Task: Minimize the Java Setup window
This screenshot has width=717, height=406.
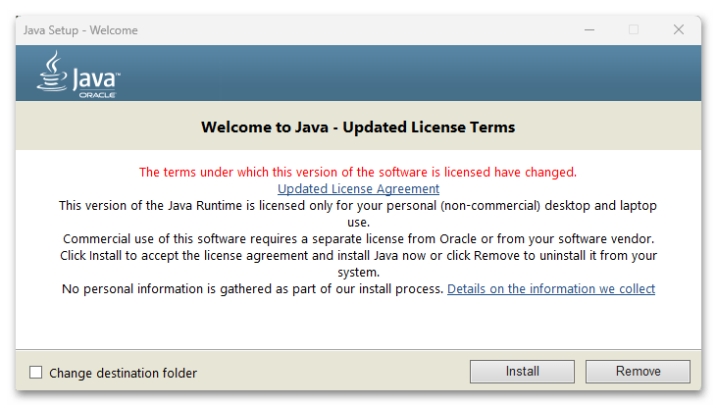Action: (x=589, y=29)
